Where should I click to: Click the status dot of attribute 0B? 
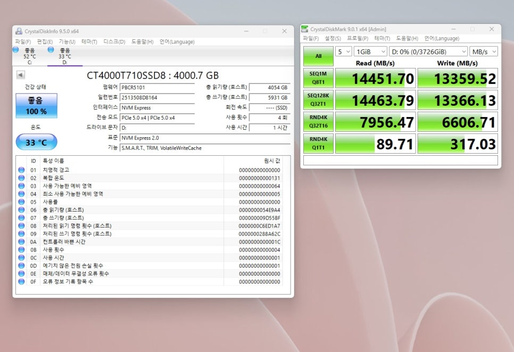click(x=22, y=249)
